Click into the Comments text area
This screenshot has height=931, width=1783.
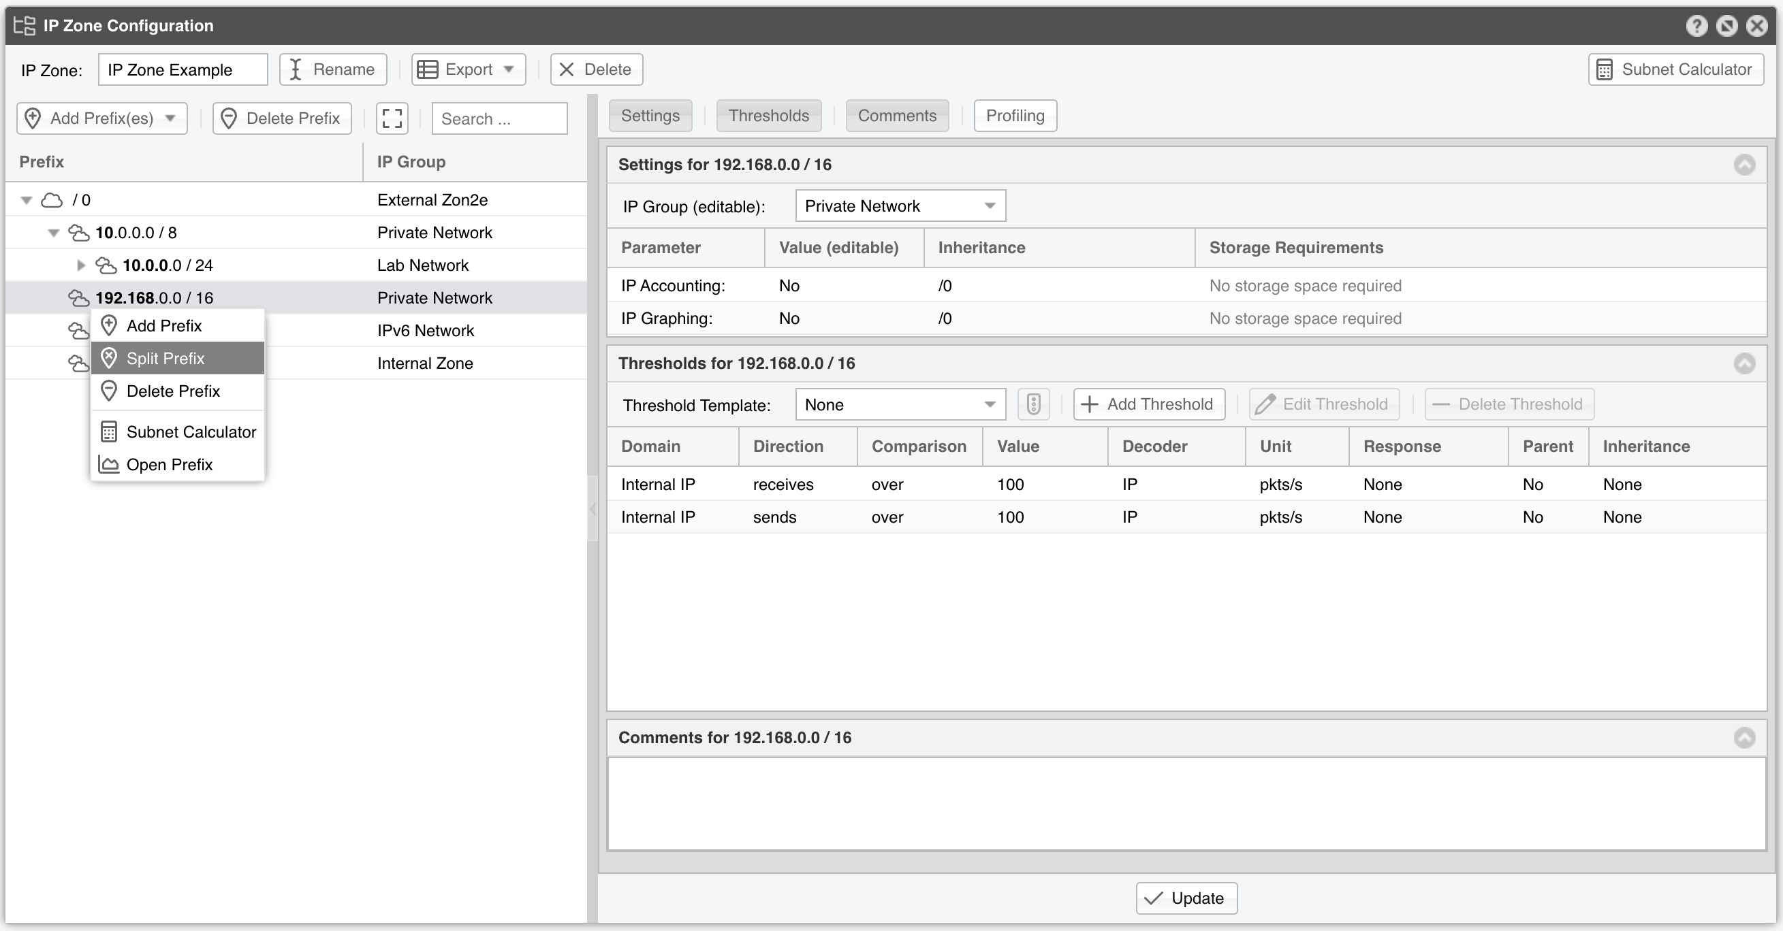pyautogui.click(x=1186, y=804)
